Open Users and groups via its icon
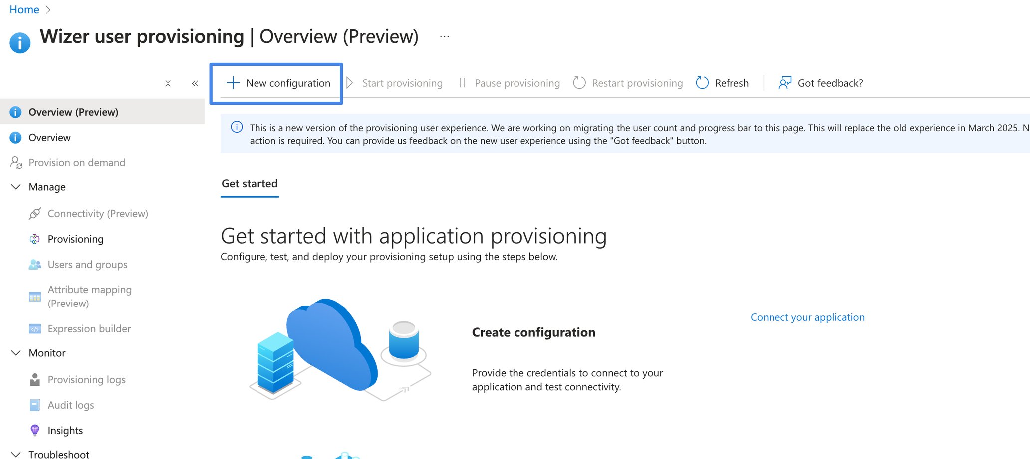 click(x=35, y=264)
